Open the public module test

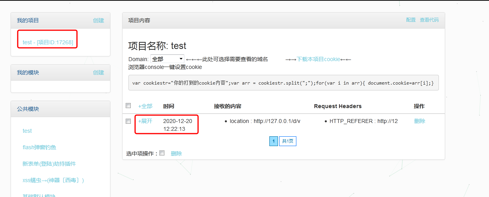pyautogui.click(x=27, y=131)
